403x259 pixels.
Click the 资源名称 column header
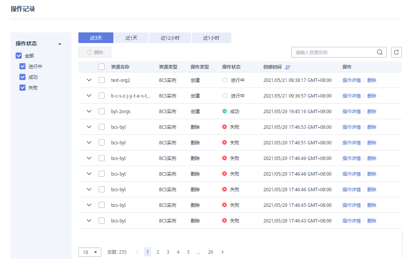tap(120, 67)
